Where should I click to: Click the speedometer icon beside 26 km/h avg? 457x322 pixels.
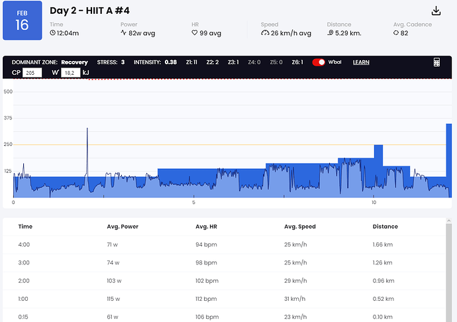point(265,33)
